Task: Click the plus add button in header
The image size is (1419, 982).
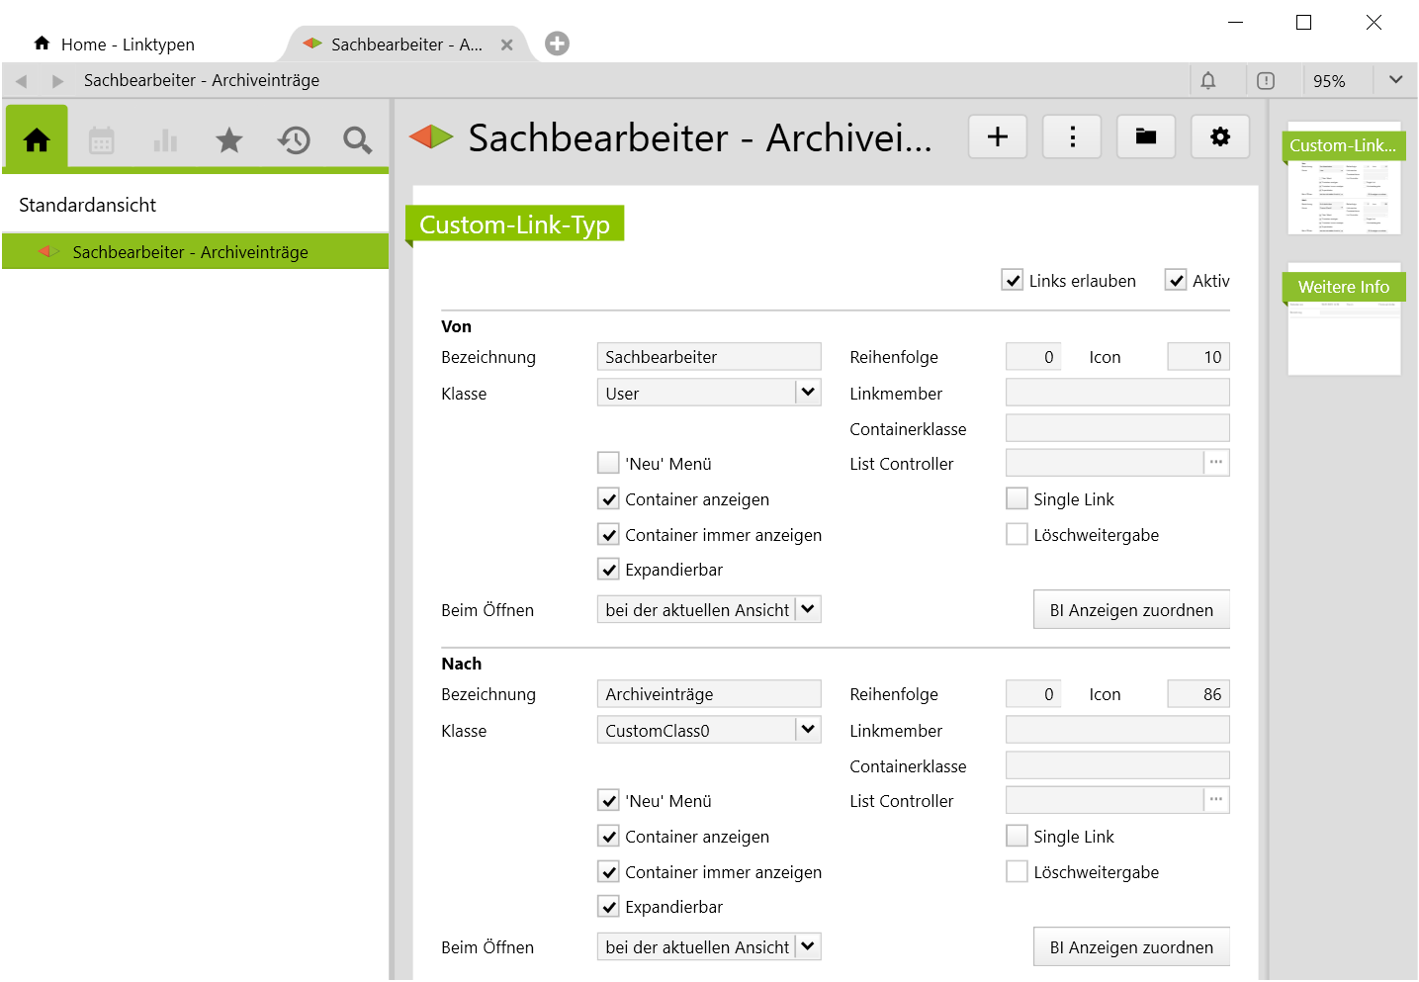Action: coord(997,136)
